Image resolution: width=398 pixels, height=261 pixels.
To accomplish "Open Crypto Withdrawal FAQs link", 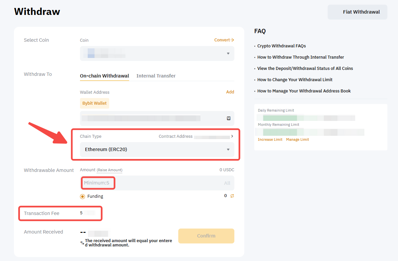I will coord(281,46).
